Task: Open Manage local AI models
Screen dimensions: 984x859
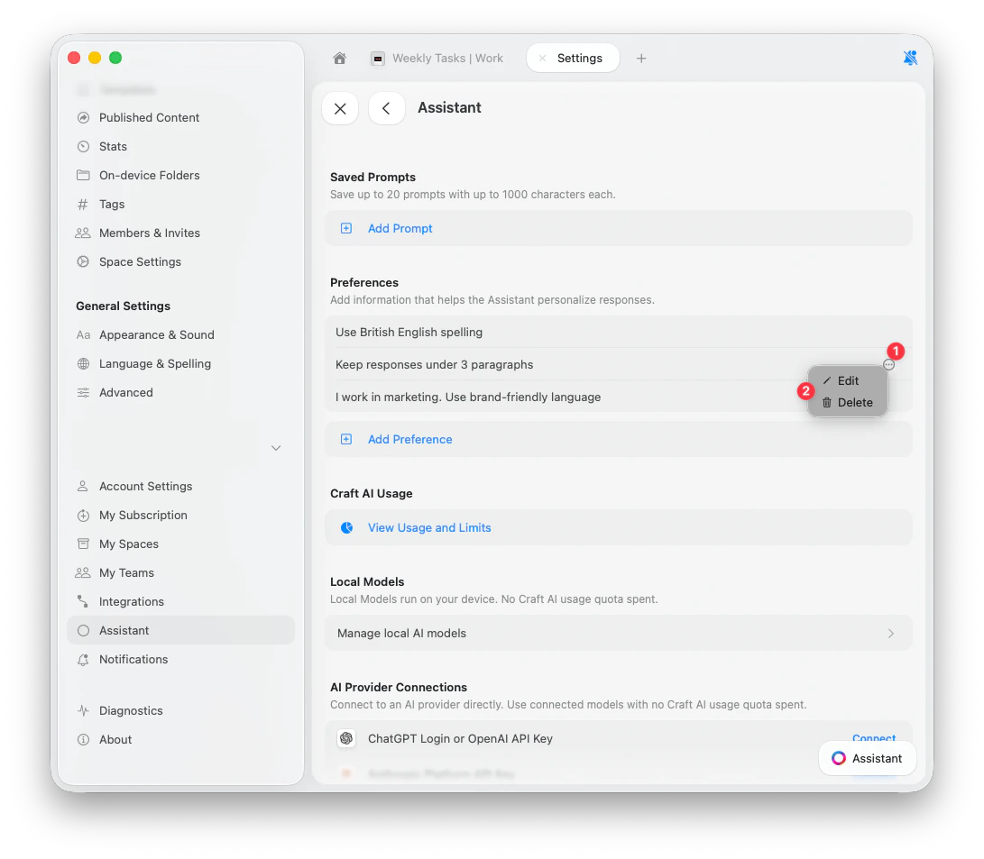Action: [618, 634]
